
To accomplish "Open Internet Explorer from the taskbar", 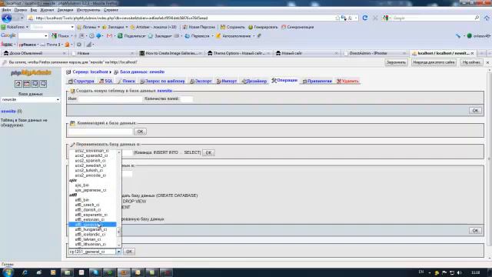I will [x=25, y=272].
